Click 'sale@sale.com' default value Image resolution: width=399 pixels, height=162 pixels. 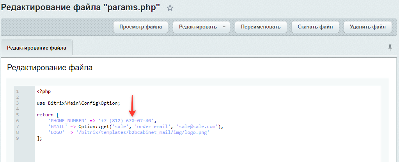(x=197, y=126)
